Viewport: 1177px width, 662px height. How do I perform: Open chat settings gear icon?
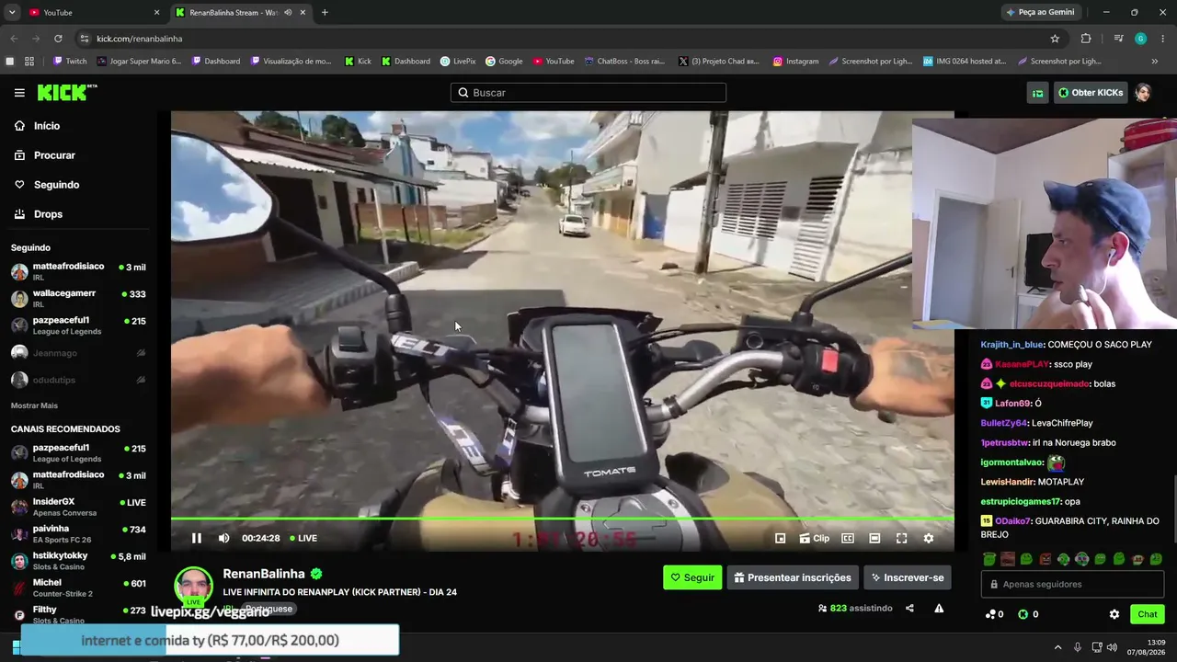click(x=1114, y=614)
